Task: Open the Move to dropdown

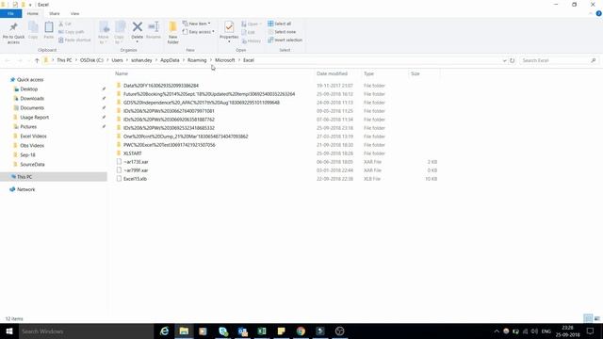Action: 104,33
